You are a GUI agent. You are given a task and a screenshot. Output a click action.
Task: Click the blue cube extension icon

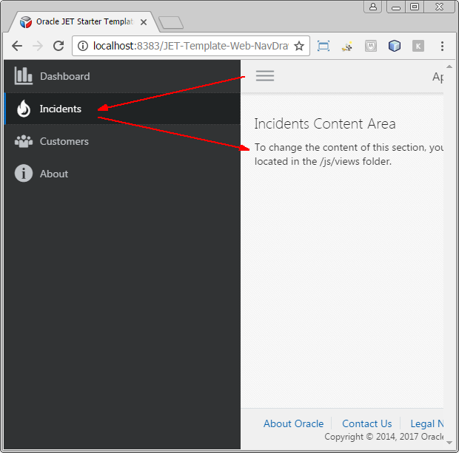[x=395, y=46]
